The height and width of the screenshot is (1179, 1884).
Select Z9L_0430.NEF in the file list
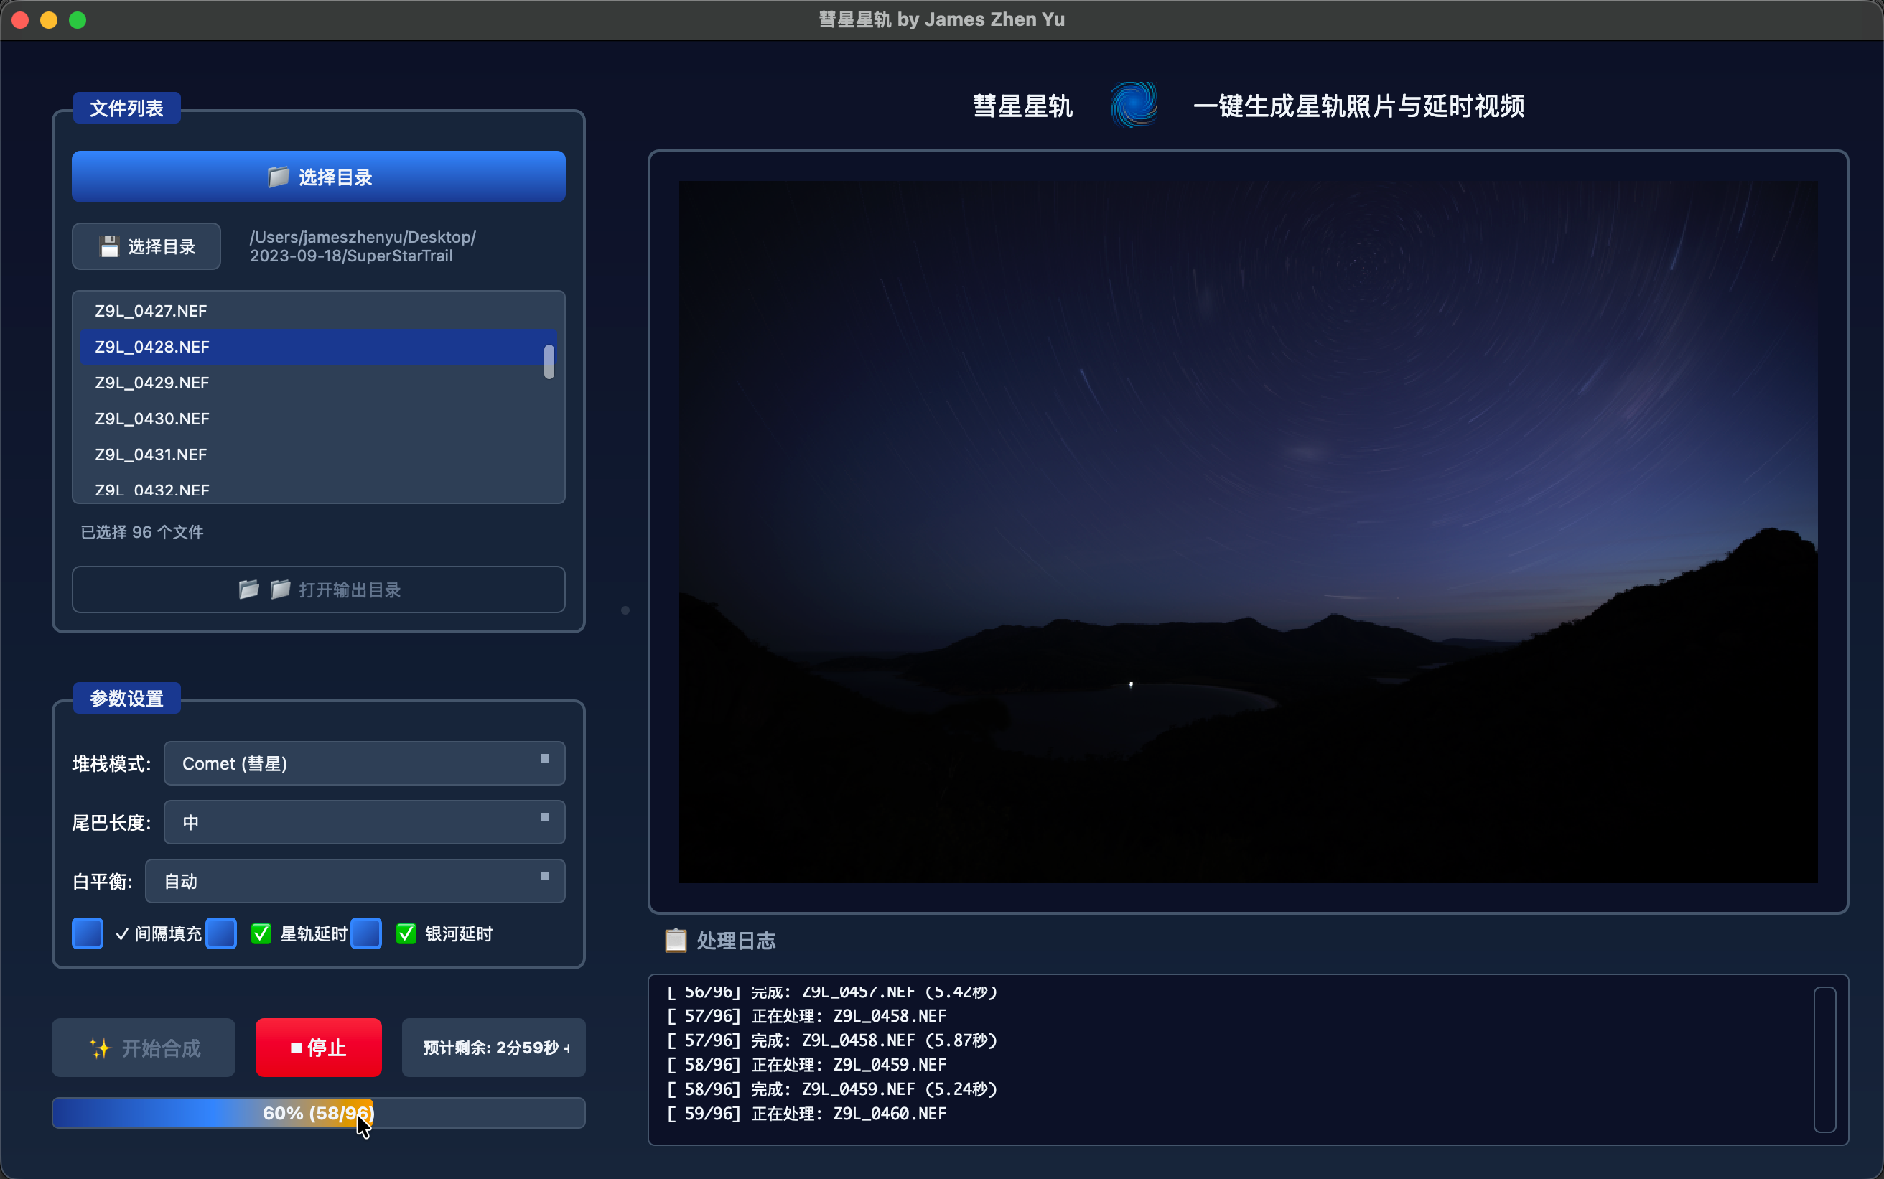pyautogui.click(x=153, y=419)
